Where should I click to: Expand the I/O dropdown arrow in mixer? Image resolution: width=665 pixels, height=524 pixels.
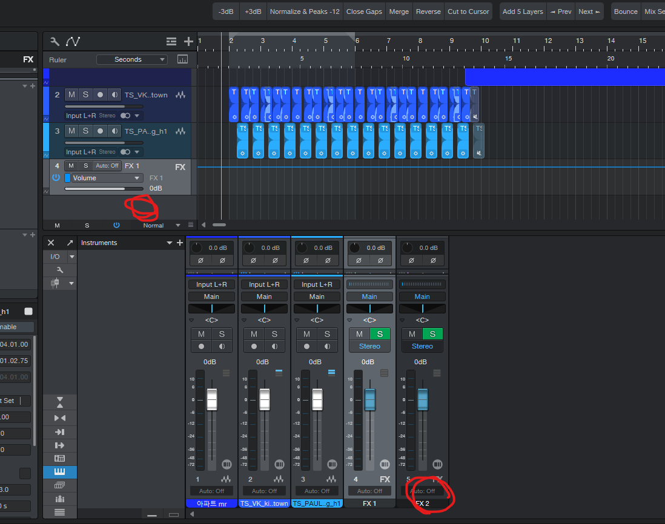click(x=72, y=257)
